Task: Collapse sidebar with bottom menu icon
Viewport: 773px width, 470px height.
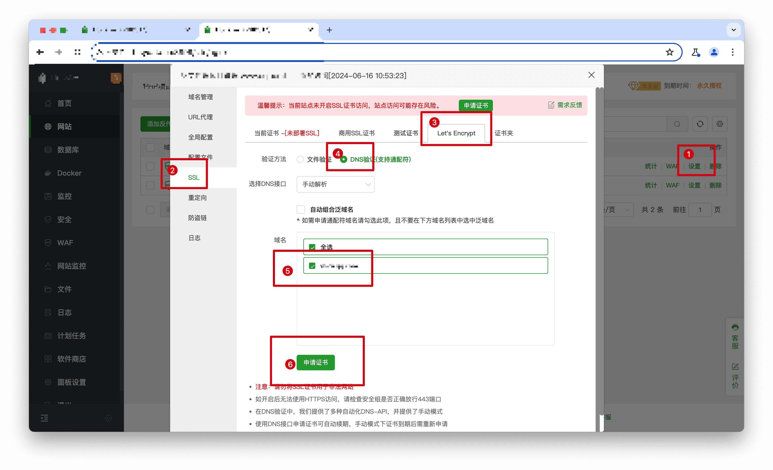Action: click(x=45, y=418)
